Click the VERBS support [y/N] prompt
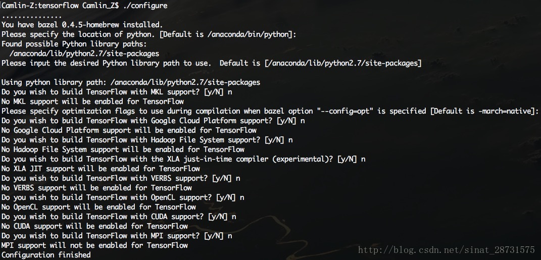Viewport: 541px width, 260px height. pyautogui.click(x=121, y=179)
